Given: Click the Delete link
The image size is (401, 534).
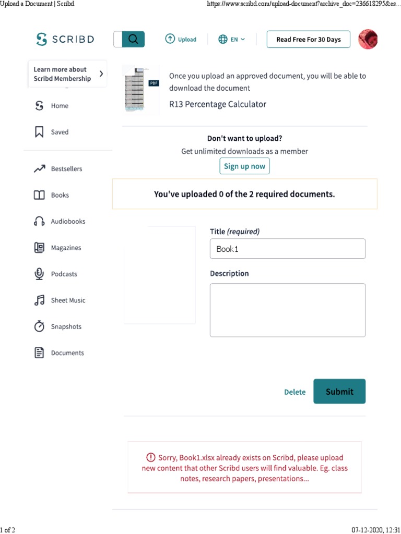Looking at the screenshot, I should pyautogui.click(x=294, y=392).
